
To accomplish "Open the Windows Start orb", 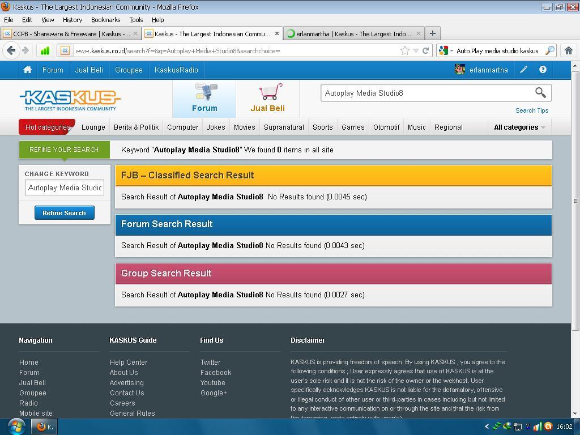I will tap(16, 427).
